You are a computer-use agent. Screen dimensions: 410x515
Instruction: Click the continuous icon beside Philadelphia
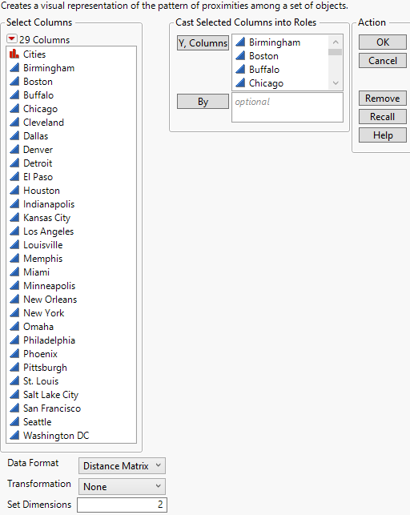click(x=14, y=340)
